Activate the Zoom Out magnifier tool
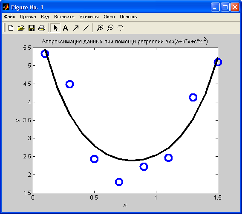The image size is (242, 214). (110, 28)
